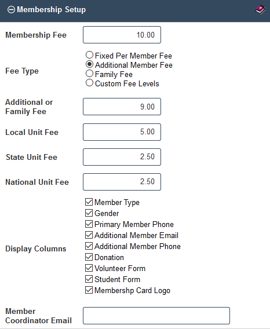Click the Membership Fee field
The width and height of the screenshot is (270, 329).
(122, 35)
